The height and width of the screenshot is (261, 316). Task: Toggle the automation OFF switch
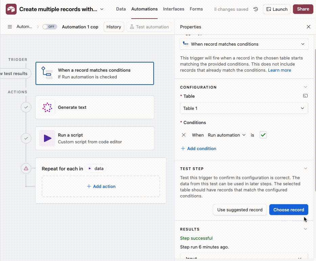[49, 27]
